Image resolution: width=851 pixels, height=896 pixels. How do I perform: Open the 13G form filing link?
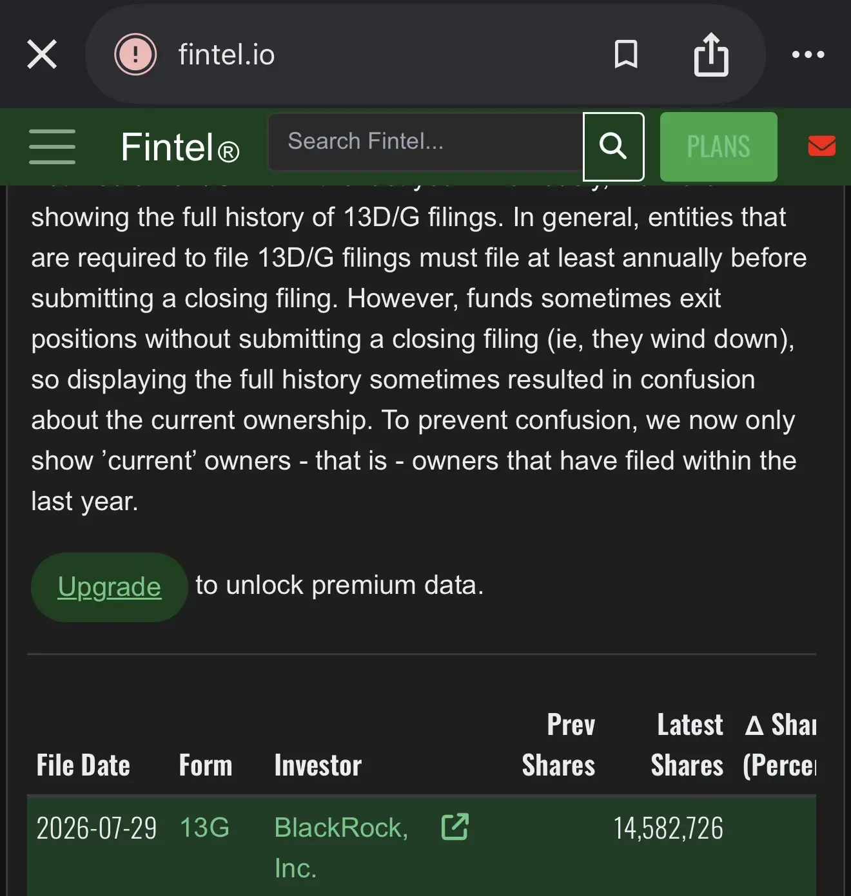pos(204,828)
